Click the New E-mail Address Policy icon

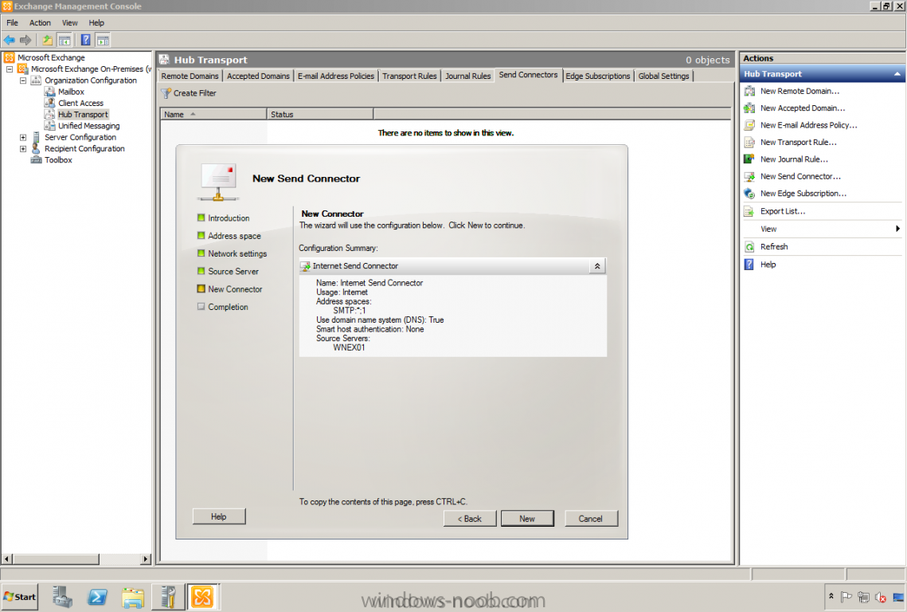tap(749, 125)
